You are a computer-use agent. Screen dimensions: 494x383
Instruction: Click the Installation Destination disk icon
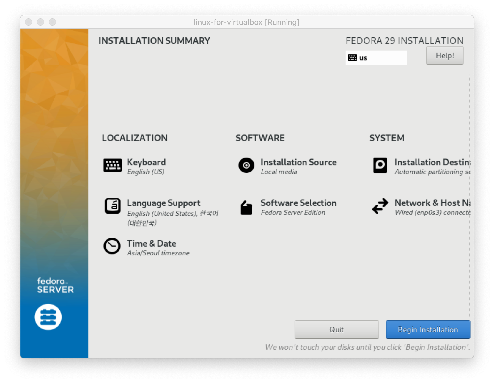[x=380, y=165]
